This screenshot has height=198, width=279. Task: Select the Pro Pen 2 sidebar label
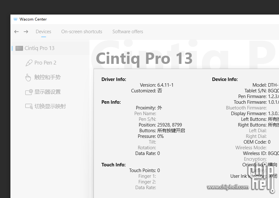click(45, 63)
